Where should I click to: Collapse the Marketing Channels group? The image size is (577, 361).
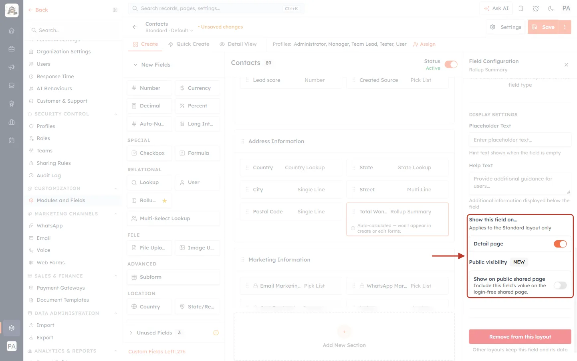tap(116, 214)
